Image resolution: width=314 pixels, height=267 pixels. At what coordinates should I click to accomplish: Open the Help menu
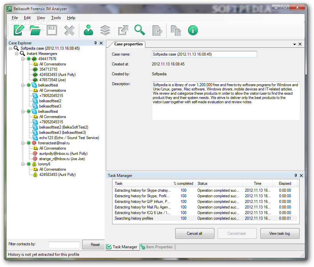(71, 18)
